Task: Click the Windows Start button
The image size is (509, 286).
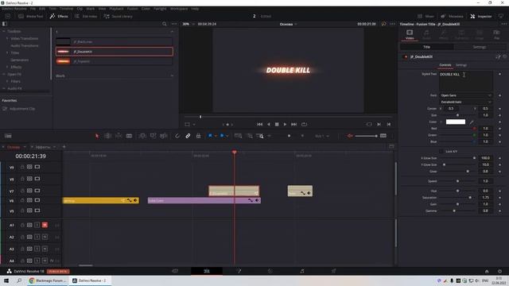Action: [x=6, y=280]
